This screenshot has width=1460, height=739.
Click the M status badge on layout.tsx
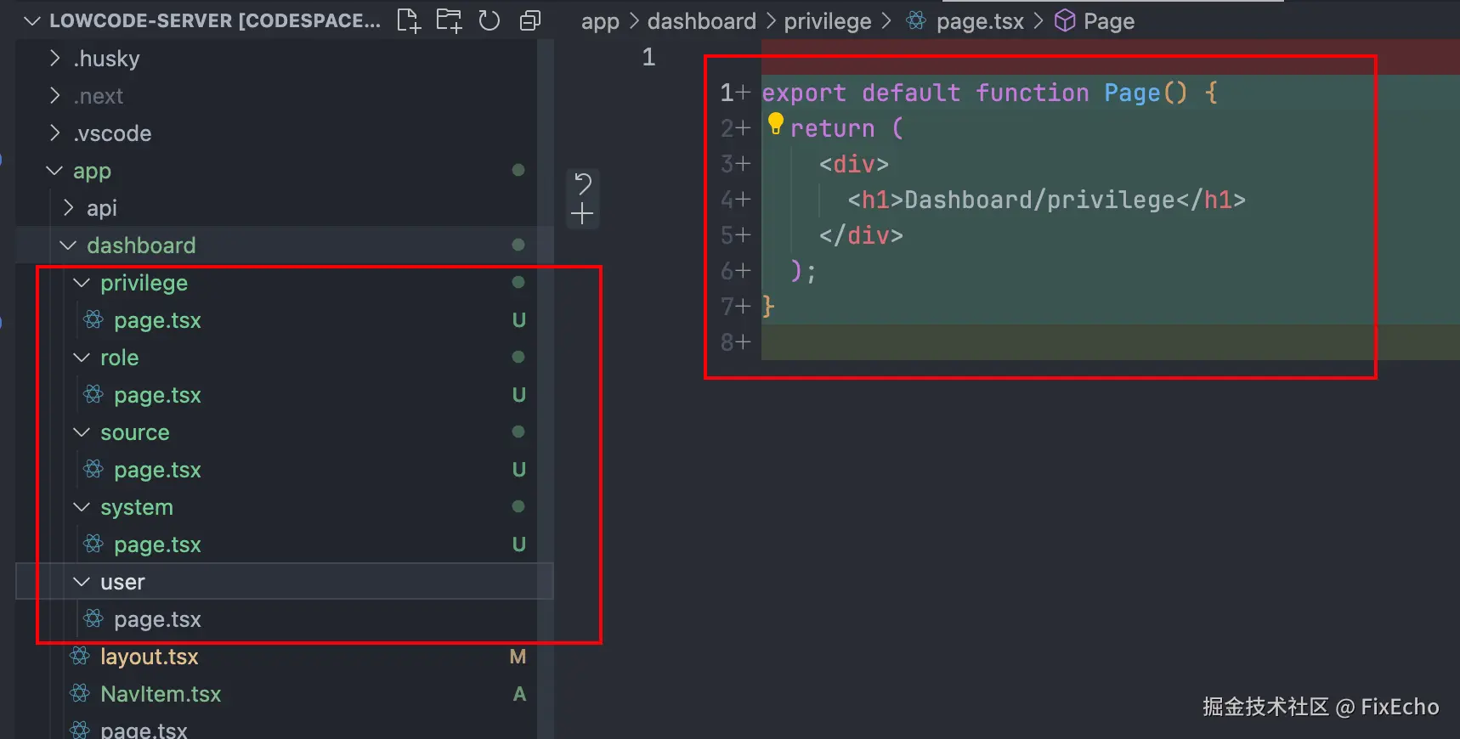518,657
